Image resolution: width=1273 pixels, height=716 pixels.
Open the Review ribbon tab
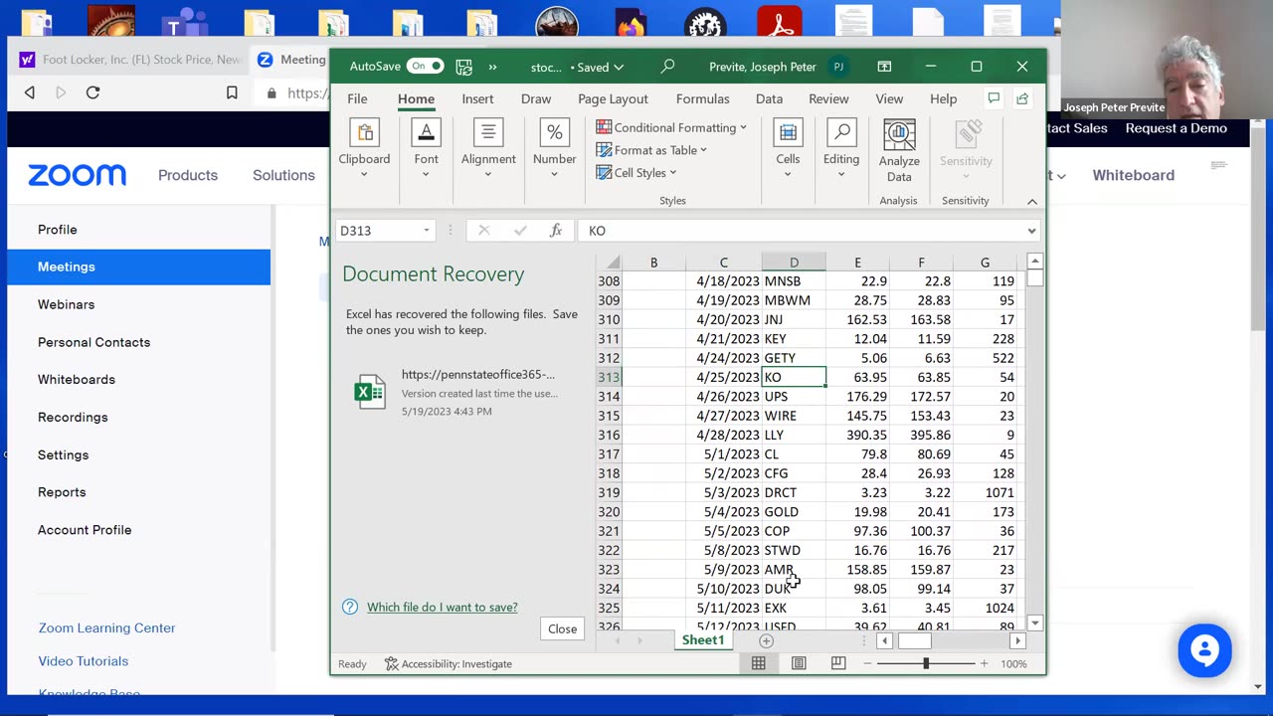[x=828, y=98]
